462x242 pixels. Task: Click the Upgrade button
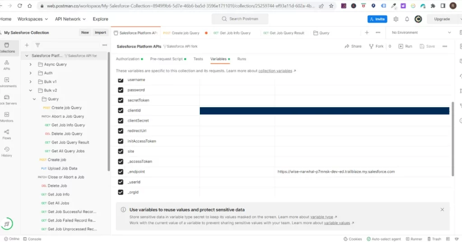pyautogui.click(x=442, y=19)
